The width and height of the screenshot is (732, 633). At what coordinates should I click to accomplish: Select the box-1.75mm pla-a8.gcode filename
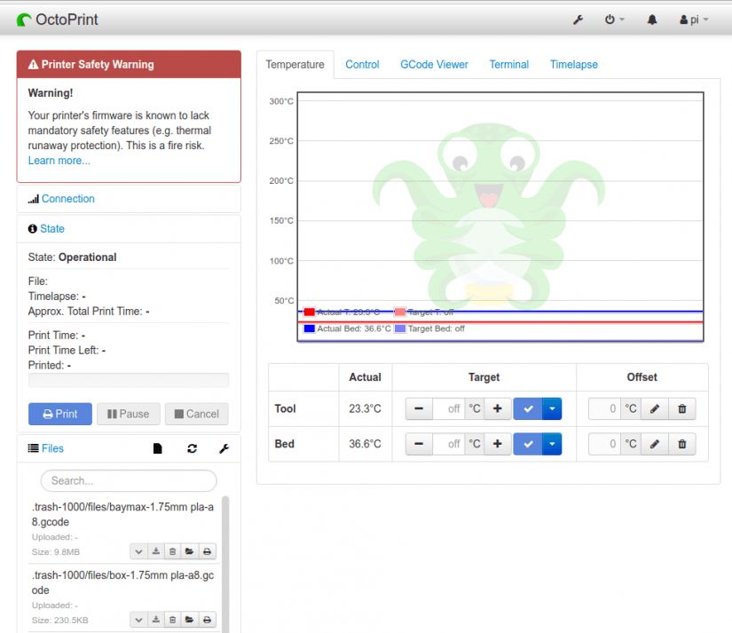point(122,582)
